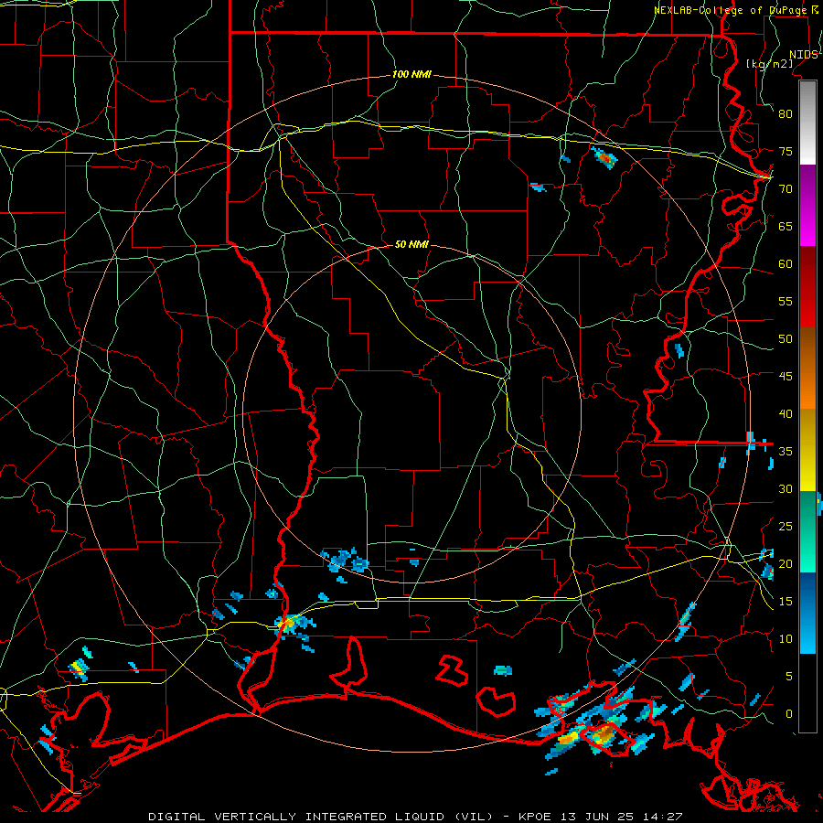
Task: Click the yellow-core echo on the state border
Action: pos(289,624)
